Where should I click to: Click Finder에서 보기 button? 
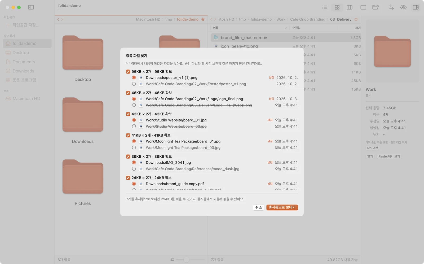click(389, 156)
